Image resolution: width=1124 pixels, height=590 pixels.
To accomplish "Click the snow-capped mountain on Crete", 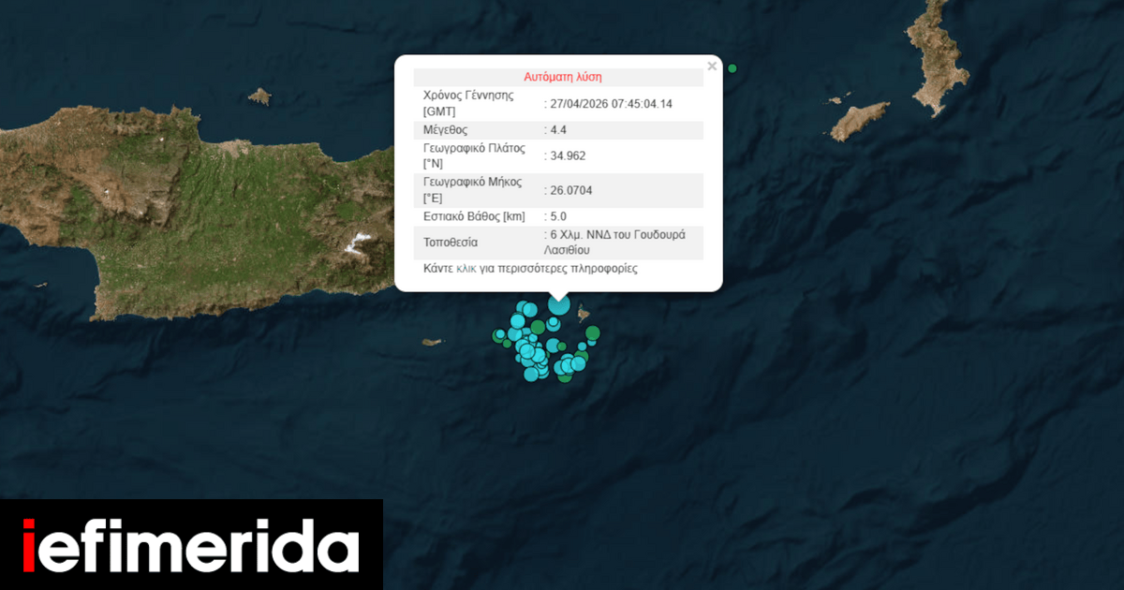I will coord(357,243).
